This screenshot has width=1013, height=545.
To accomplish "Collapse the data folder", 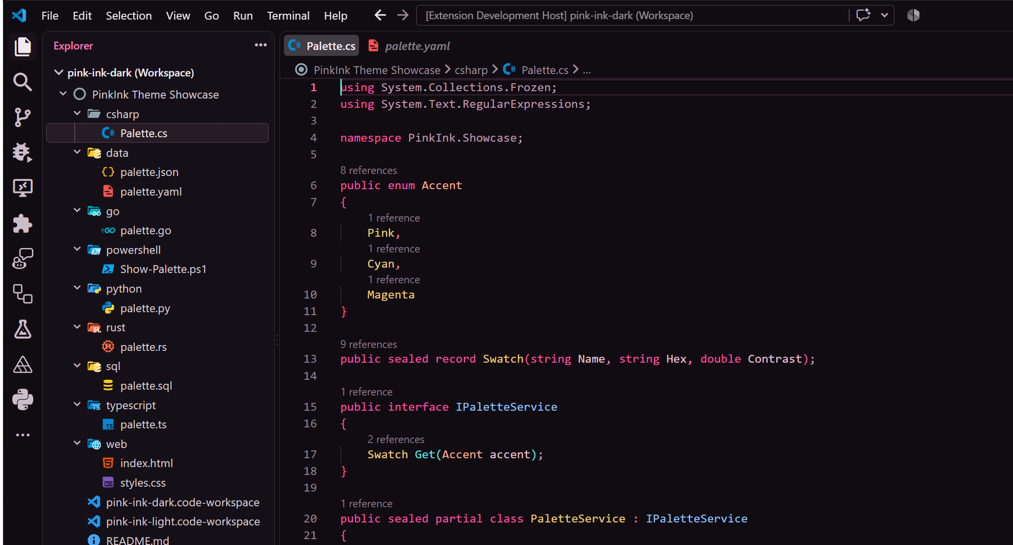I will 77,152.
